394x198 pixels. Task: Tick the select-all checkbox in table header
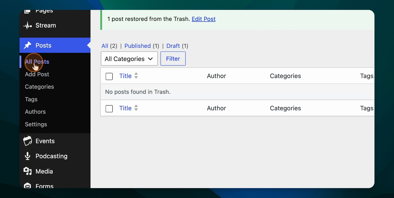click(109, 76)
